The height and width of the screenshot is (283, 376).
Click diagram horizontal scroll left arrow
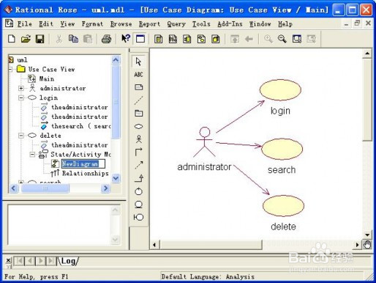tap(154, 244)
